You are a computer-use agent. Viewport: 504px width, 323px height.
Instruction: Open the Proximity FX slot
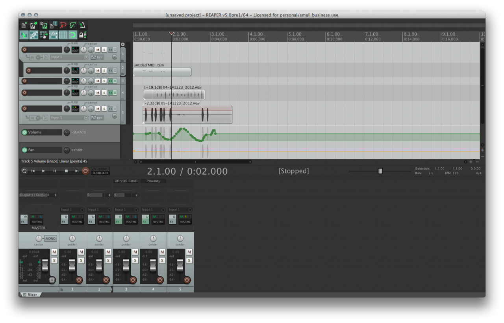pyautogui.click(x=153, y=181)
